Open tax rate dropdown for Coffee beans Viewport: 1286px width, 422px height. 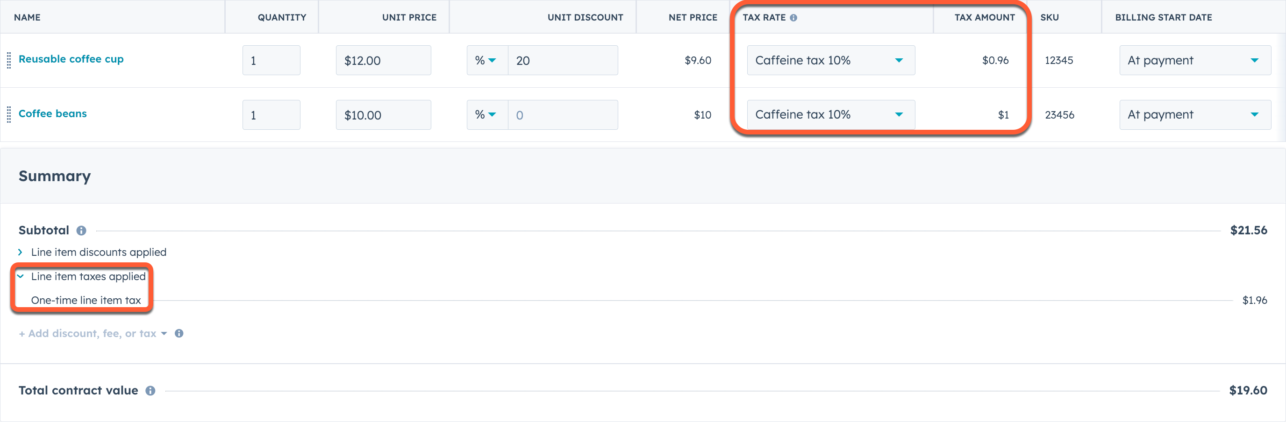click(x=831, y=115)
